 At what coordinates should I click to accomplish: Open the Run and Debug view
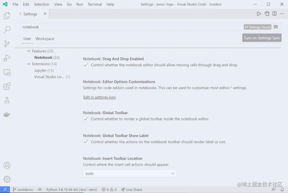click(7, 58)
